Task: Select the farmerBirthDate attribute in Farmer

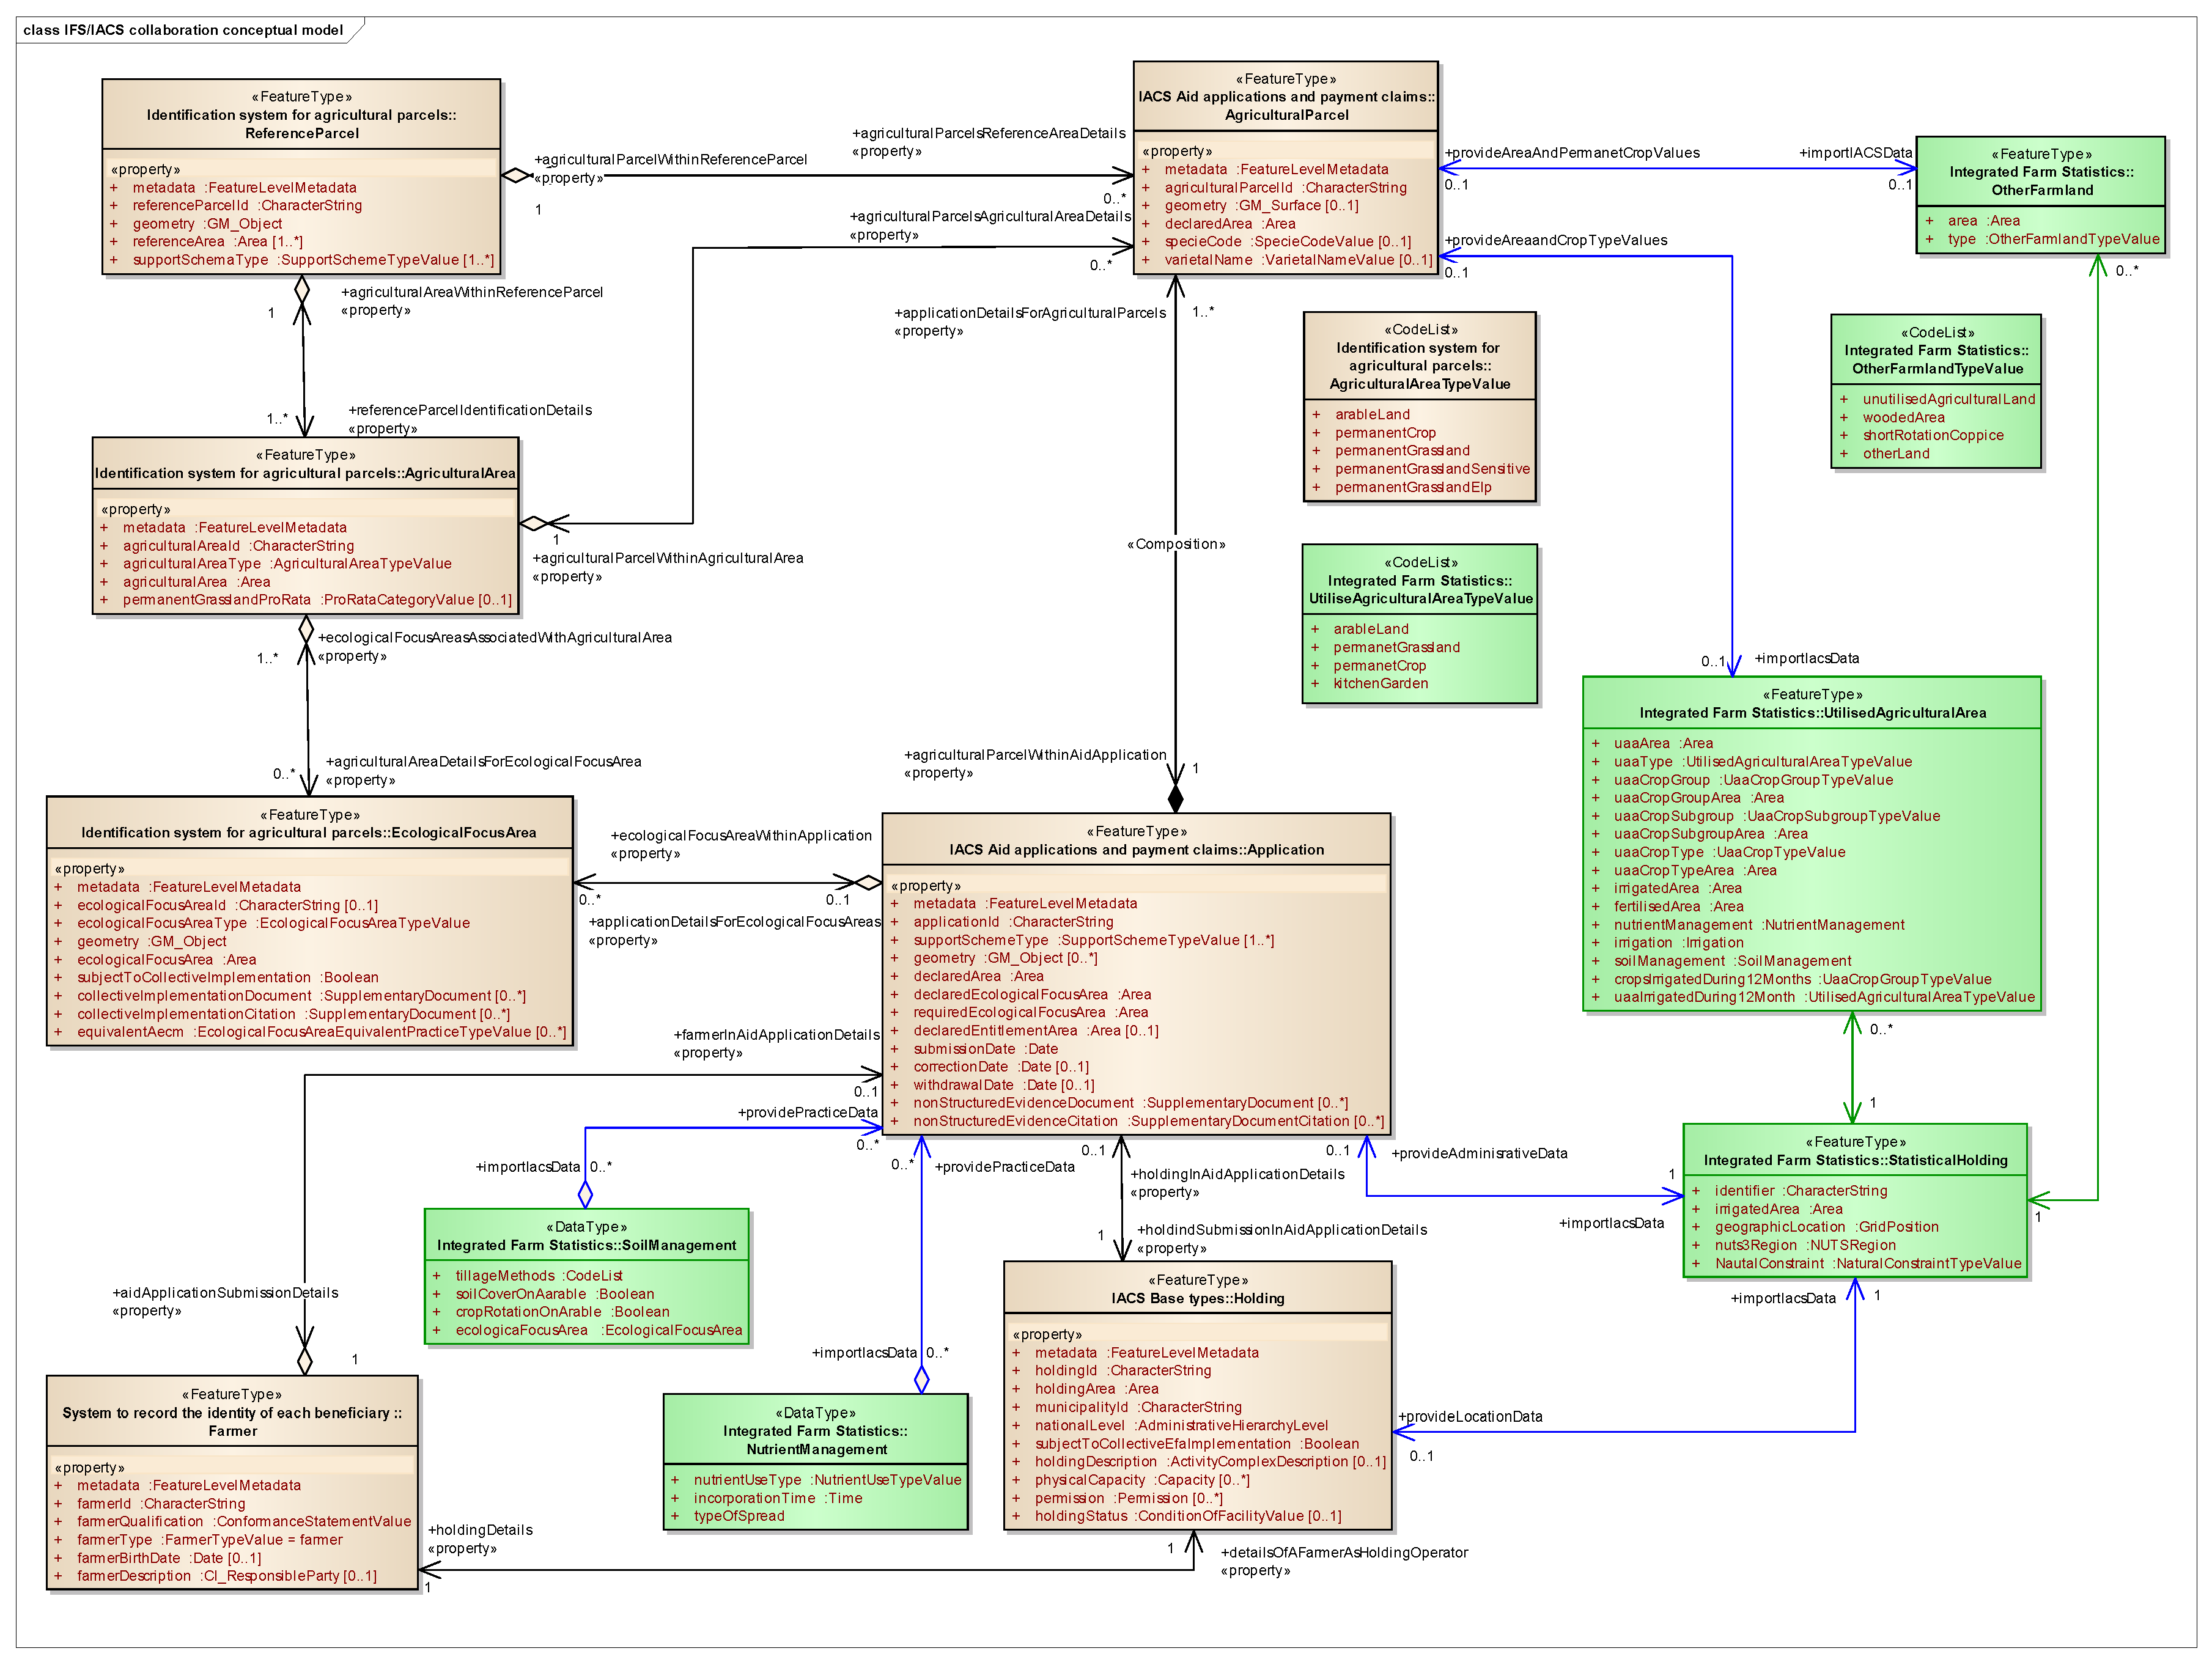Action: [x=128, y=1558]
